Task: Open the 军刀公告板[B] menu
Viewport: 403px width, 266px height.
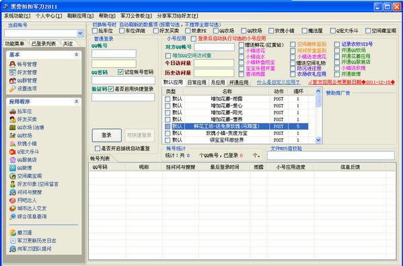Action: coord(136,16)
